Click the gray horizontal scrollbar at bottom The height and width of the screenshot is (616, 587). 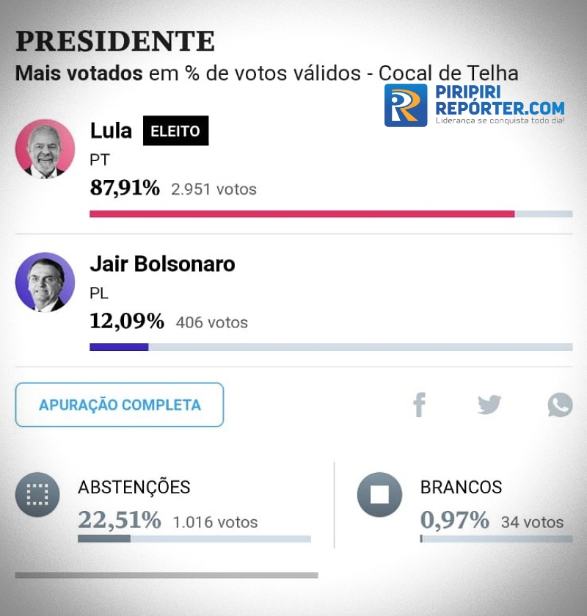pos(167,575)
